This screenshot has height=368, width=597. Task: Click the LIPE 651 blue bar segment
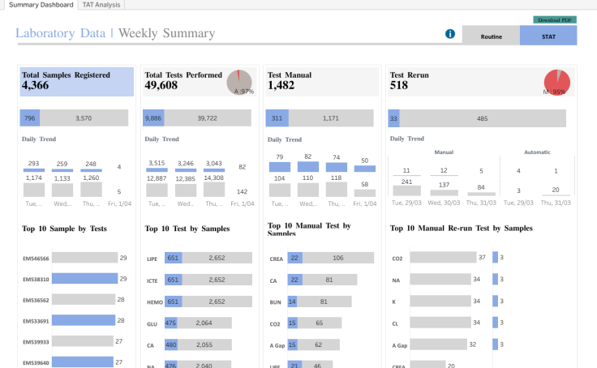coord(174,258)
